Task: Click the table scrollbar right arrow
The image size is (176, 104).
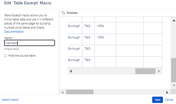Action: 159,71
